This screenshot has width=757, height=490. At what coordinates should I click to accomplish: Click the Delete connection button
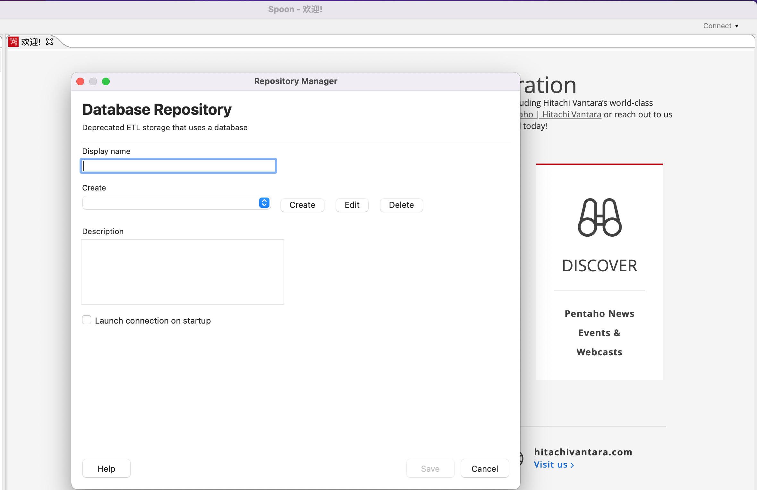click(401, 205)
